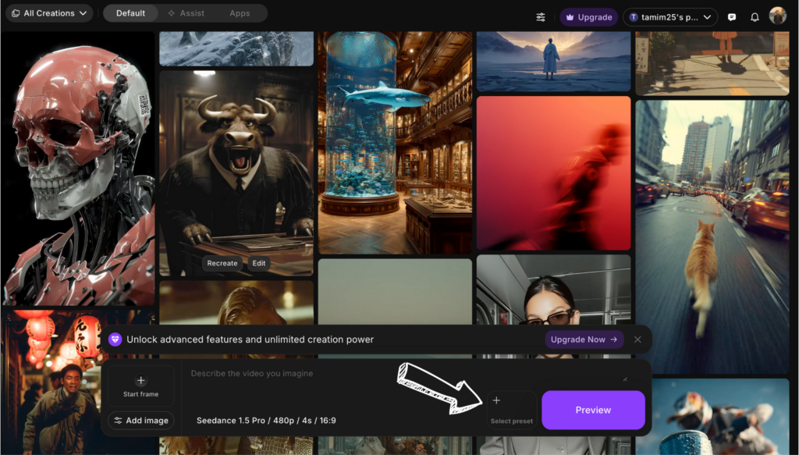Click the Upgrade Now button
Viewport: 799px width, 455px height.
coord(584,339)
